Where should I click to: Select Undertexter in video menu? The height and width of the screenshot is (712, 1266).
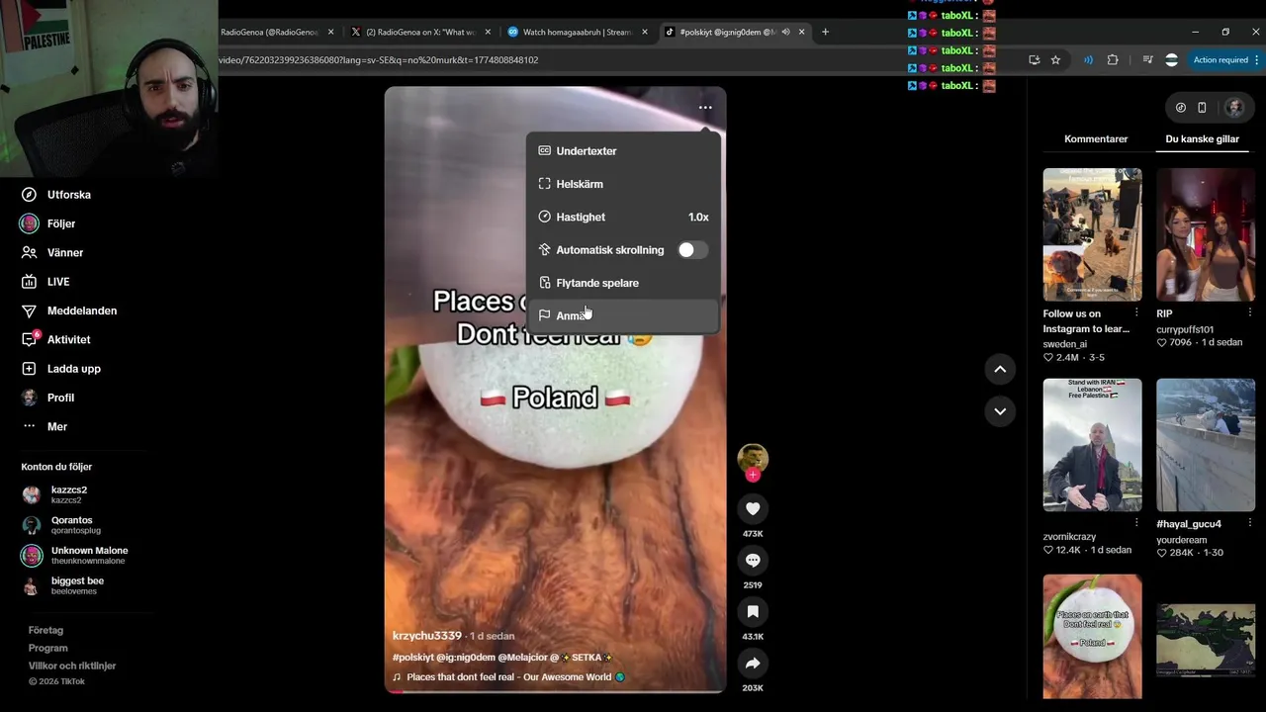tap(623, 151)
